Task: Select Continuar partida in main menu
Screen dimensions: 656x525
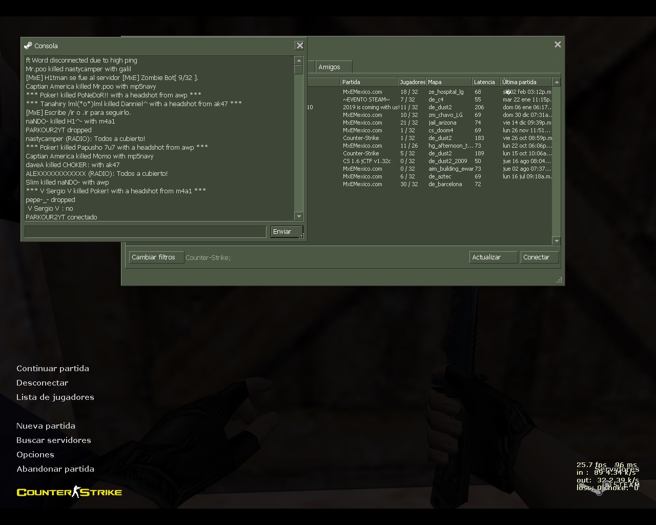Action: [53, 369]
